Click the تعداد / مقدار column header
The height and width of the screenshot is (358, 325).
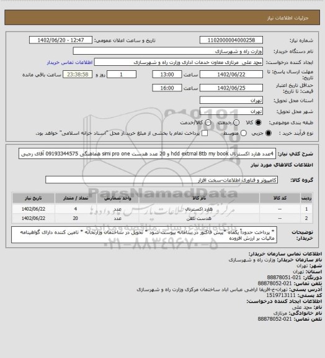(x=76, y=198)
